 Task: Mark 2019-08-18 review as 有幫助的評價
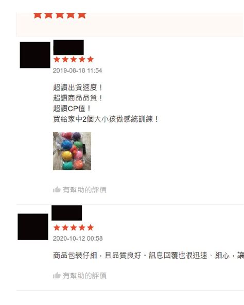(80, 190)
